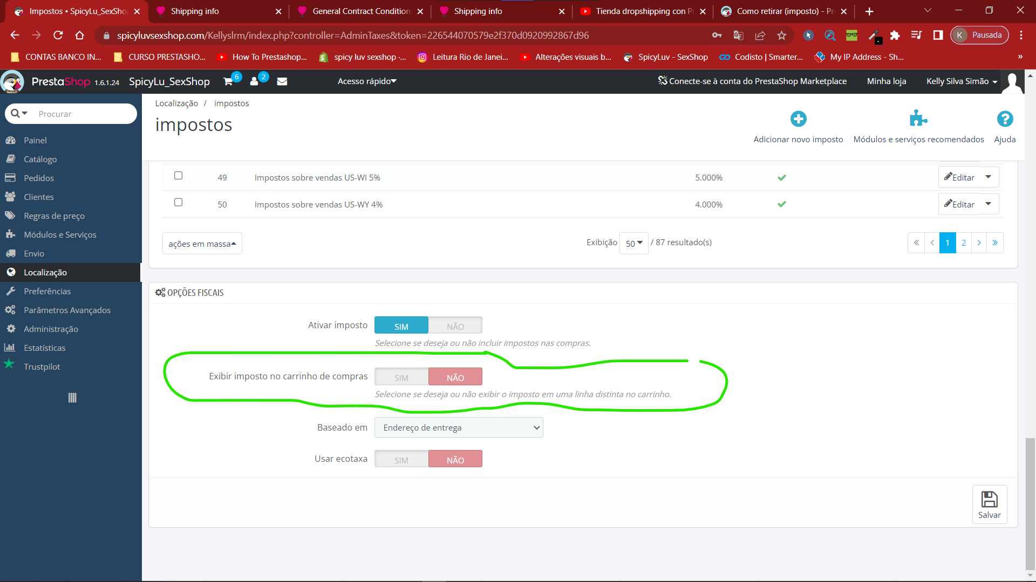Click the page vertical scrollbar thumb
The height and width of the screenshot is (582, 1036).
(1030, 504)
